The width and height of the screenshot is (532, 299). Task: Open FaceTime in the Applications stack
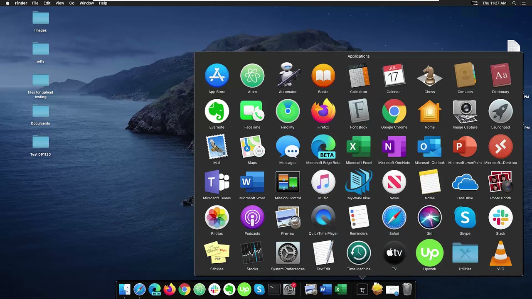[x=252, y=111]
